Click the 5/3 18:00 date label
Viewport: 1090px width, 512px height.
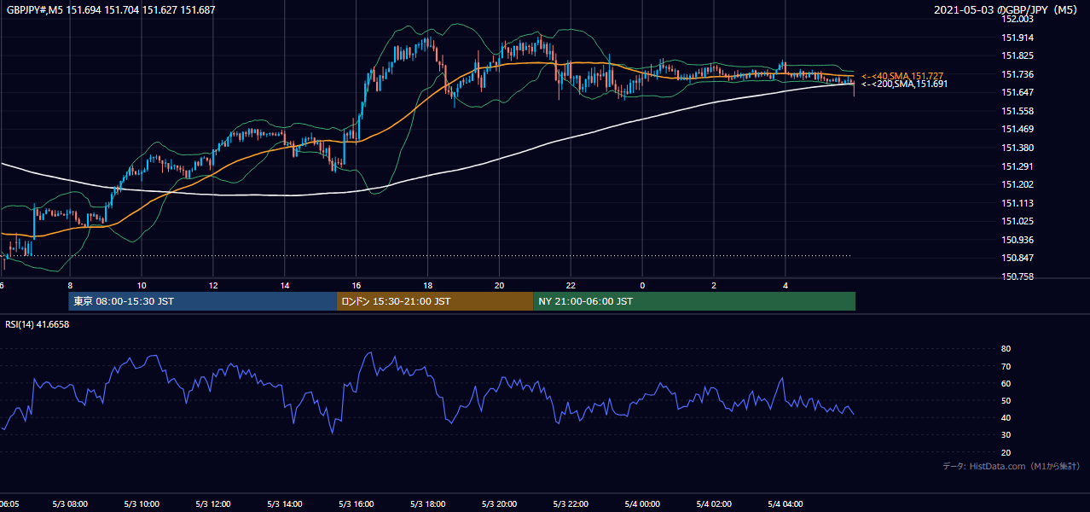(x=428, y=504)
